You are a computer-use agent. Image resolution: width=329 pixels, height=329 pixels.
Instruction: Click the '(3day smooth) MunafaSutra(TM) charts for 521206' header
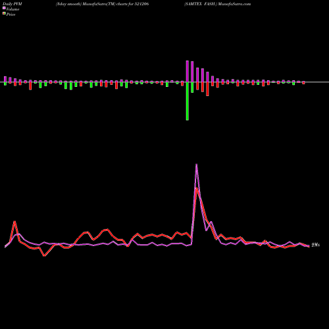click(x=102, y=4)
